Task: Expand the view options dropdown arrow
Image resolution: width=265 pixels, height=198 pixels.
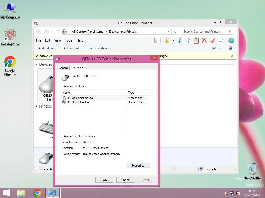Action: (x=220, y=48)
